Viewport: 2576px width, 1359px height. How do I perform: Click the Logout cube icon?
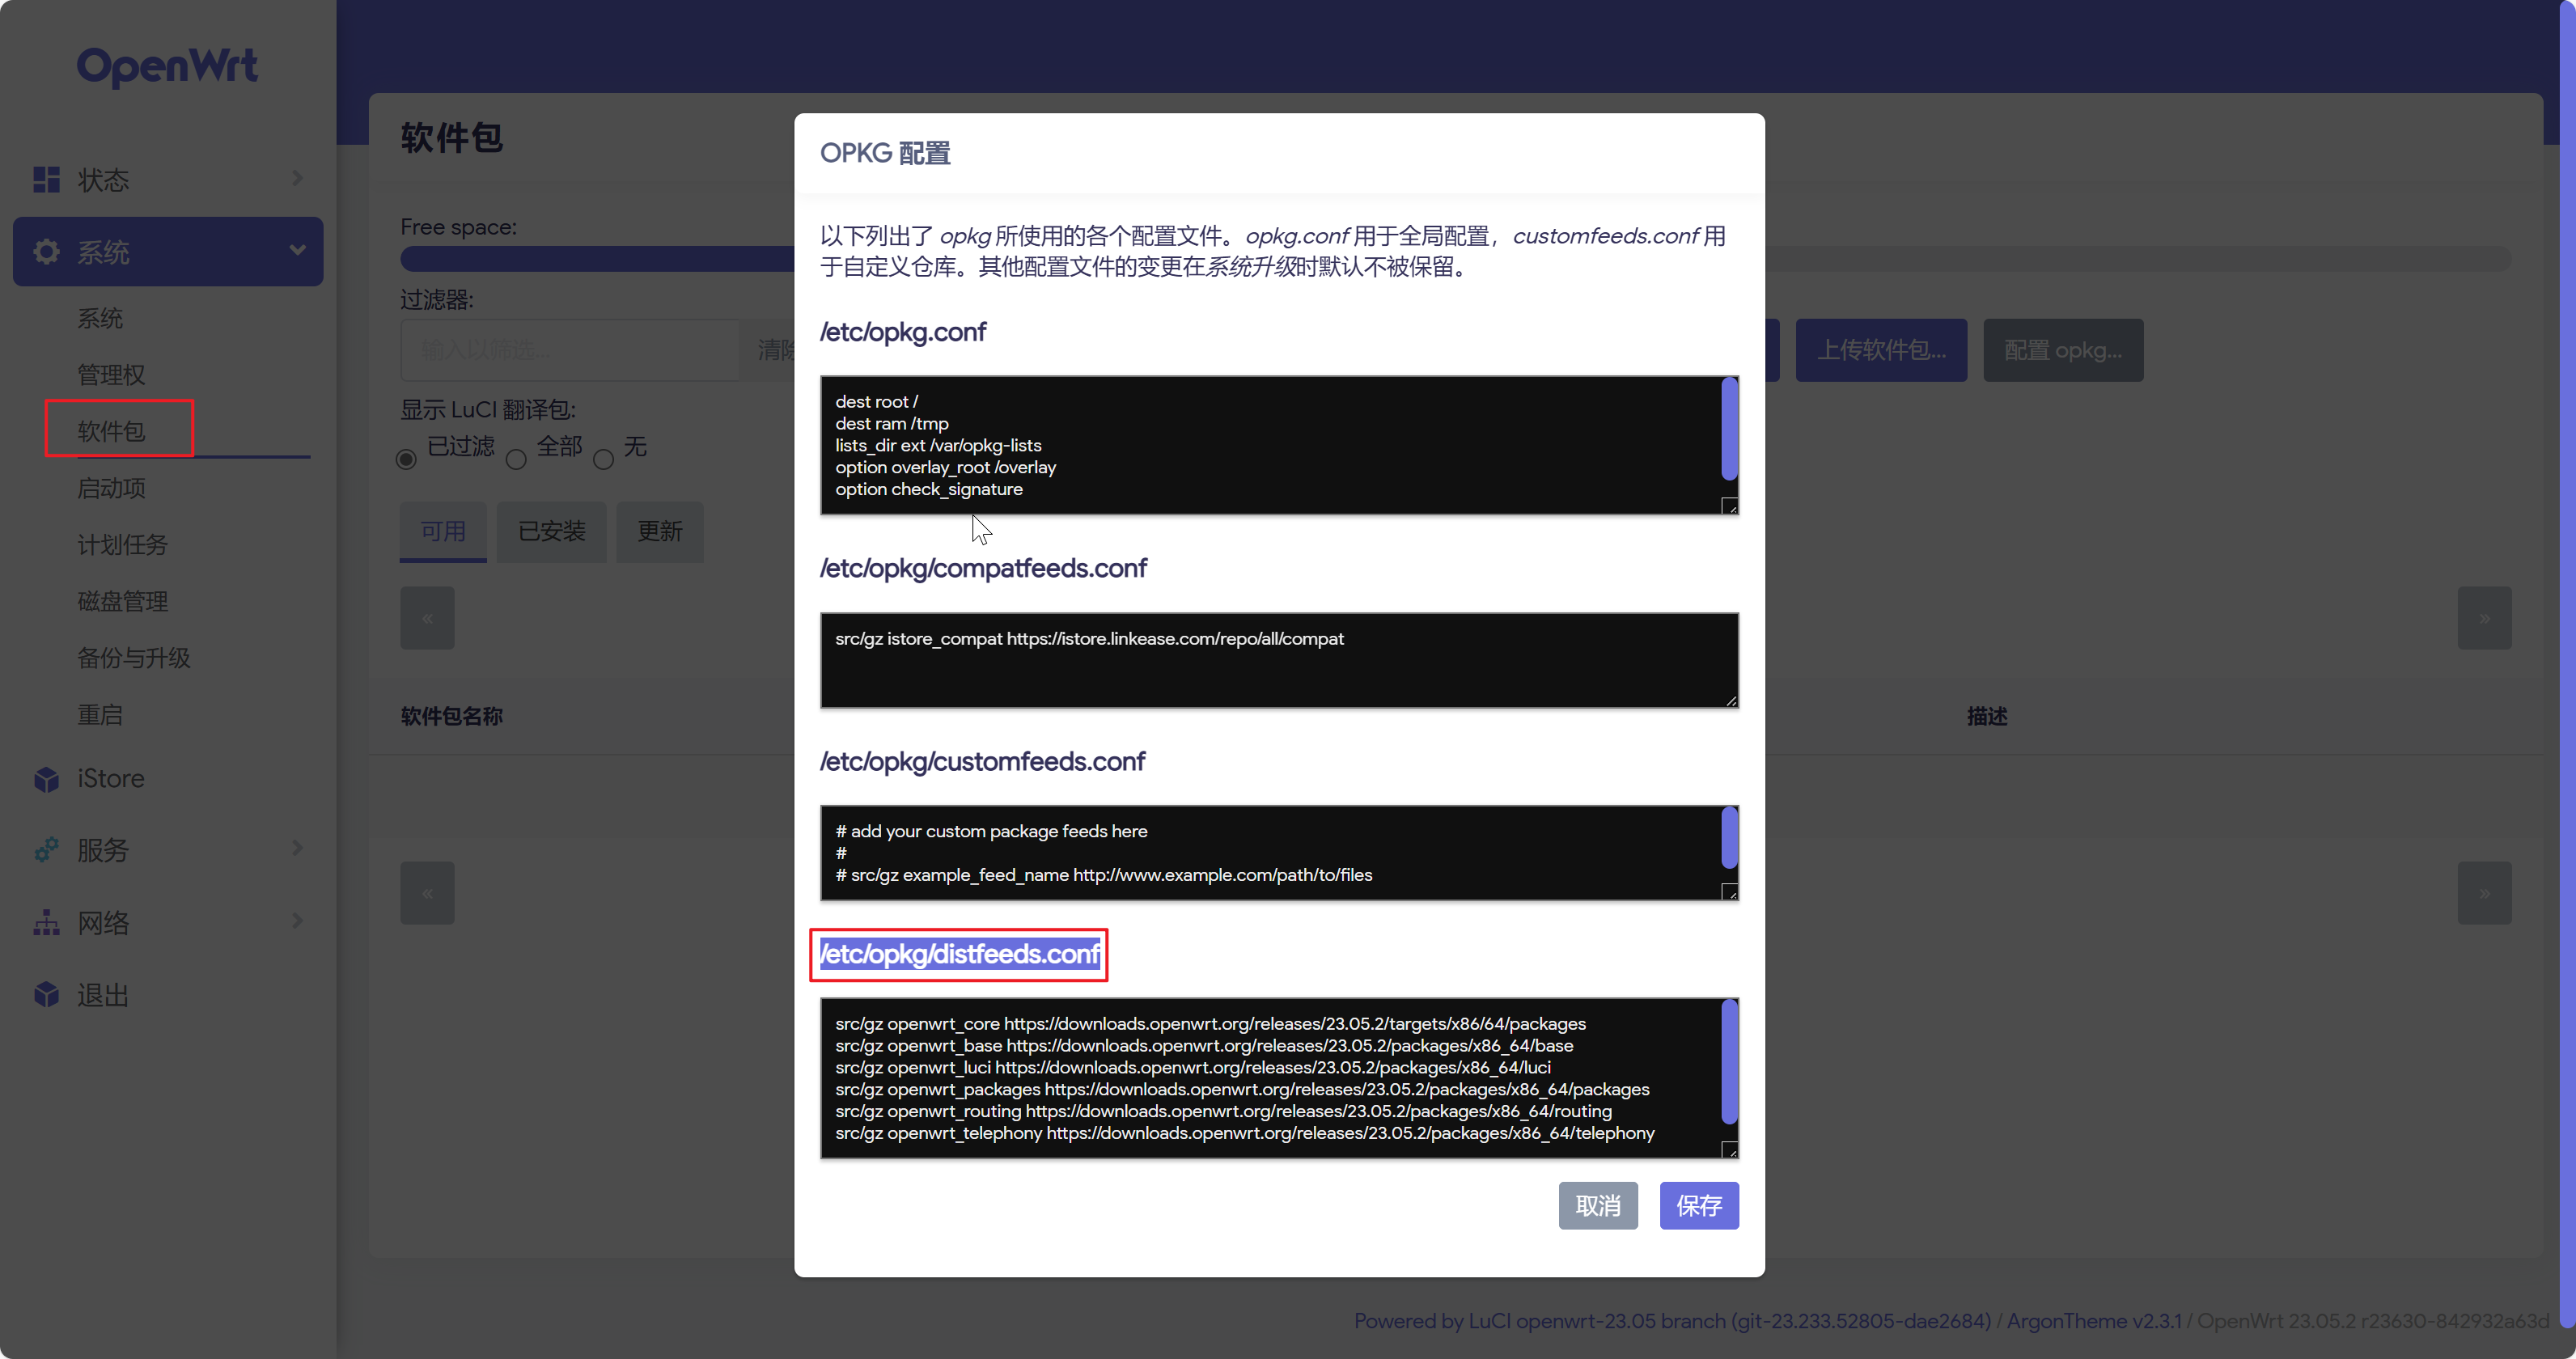(x=46, y=994)
